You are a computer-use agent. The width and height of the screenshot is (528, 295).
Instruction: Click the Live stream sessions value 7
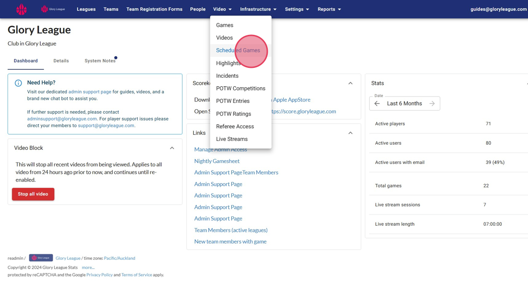pyautogui.click(x=485, y=205)
